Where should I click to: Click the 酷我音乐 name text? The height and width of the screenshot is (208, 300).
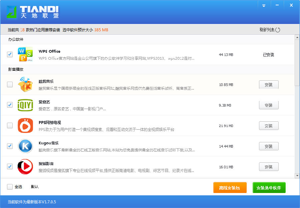coord(46,81)
